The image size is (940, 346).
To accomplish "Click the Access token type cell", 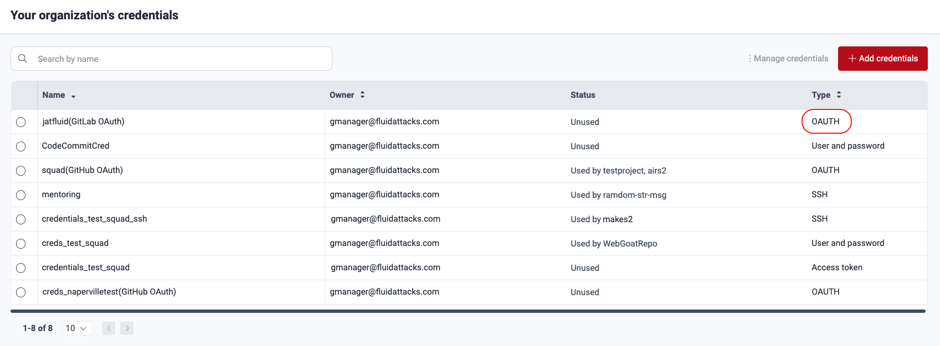I will (837, 268).
